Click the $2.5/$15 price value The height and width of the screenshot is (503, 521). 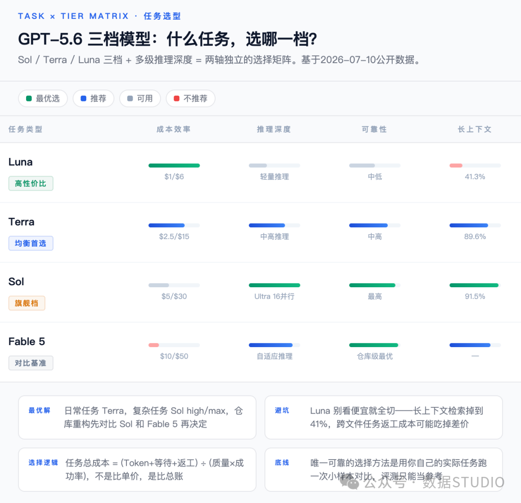point(174,237)
